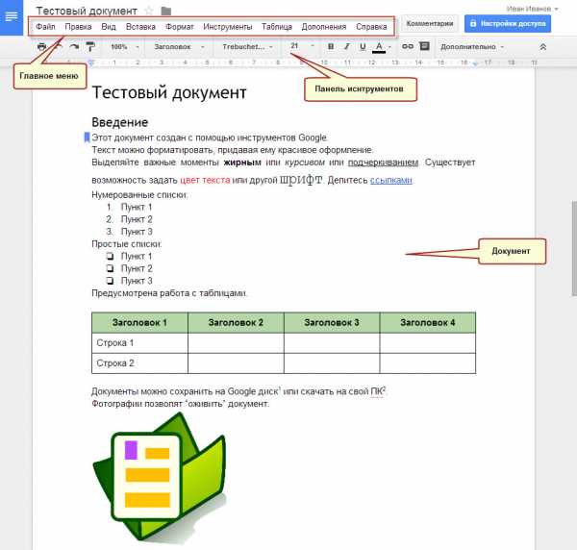This screenshot has height=550, width=577.
Task: Click table cell Заголовок 4
Action: (428, 323)
